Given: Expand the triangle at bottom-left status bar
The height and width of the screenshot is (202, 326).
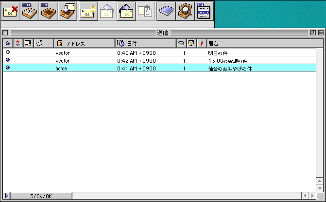Looking at the screenshot, I should [x=6, y=196].
